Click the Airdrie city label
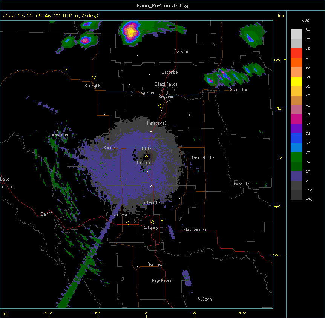The image size is (325, 318). pos(152,203)
